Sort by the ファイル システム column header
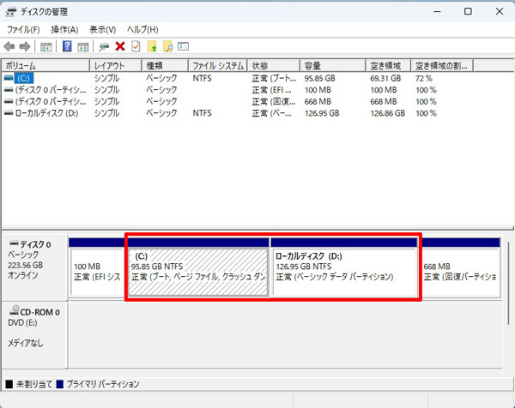This screenshot has height=408, width=515. pyautogui.click(x=217, y=65)
